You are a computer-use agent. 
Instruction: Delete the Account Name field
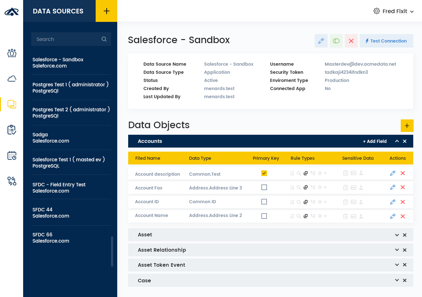point(403,216)
